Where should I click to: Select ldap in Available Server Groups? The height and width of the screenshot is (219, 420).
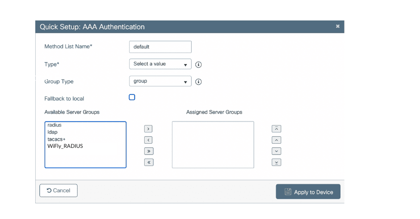click(x=53, y=132)
